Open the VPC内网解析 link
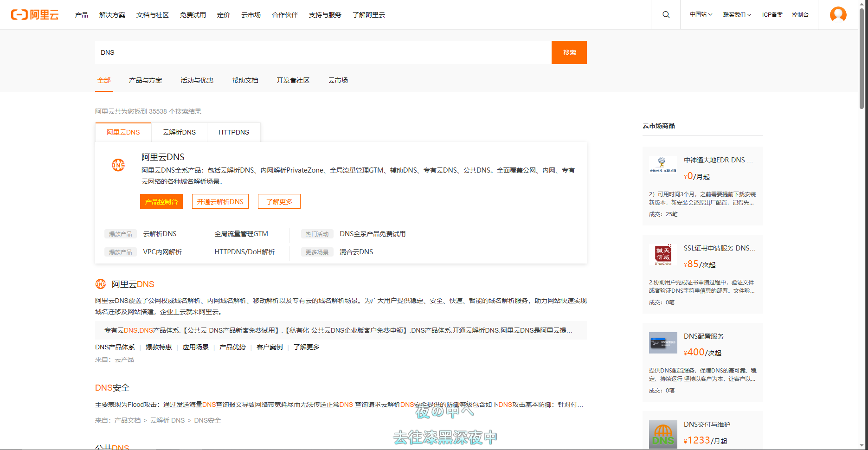 [x=162, y=252]
